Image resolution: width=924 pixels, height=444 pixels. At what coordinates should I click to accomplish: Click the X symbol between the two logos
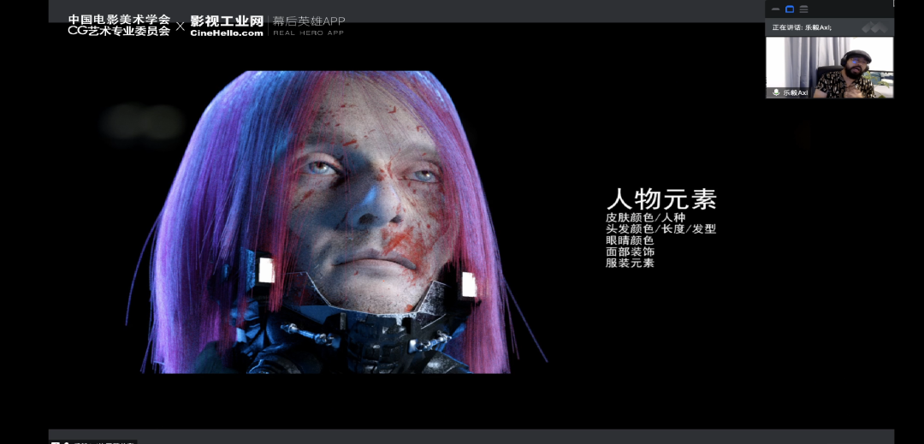click(180, 27)
